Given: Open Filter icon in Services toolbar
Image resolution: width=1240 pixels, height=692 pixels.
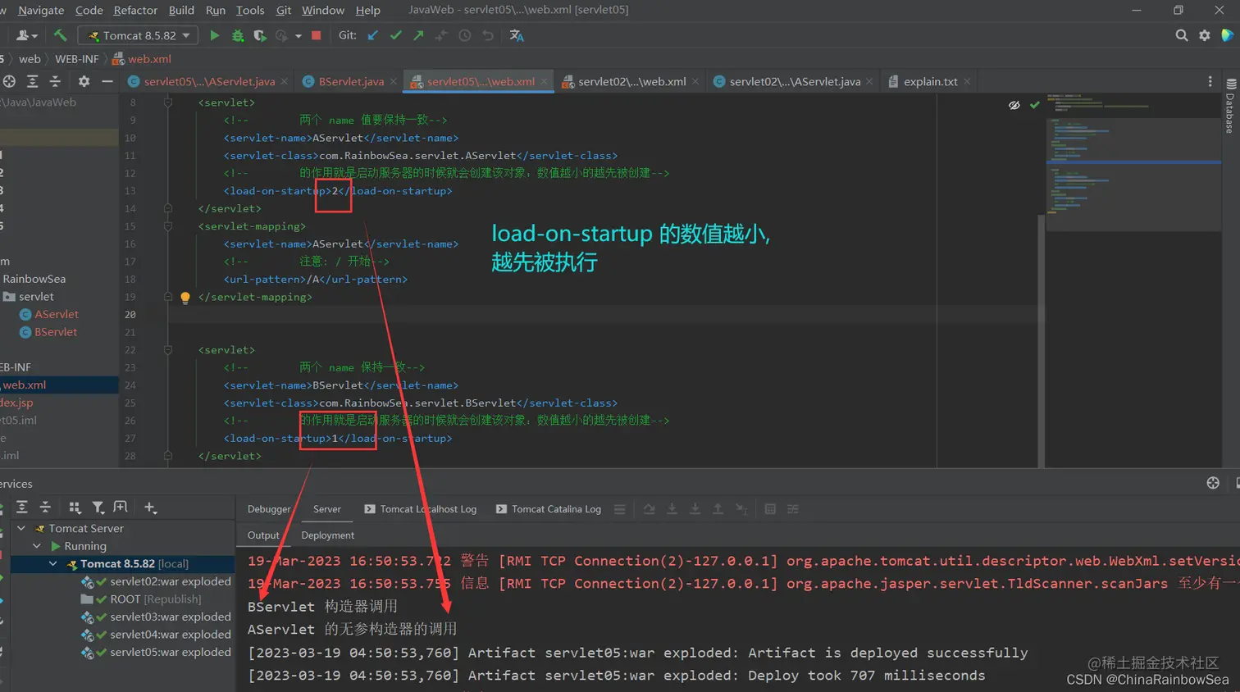Looking at the screenshot, I should click(98, 508).
